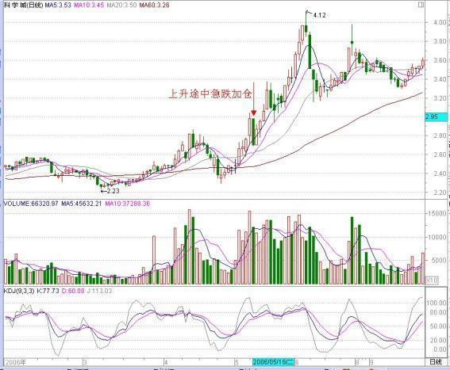
Task: Select the MA5:3.53 indicator label
Action: [58, 5]
